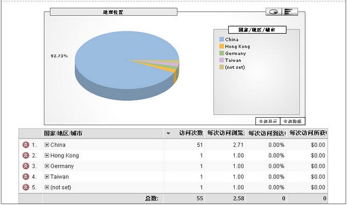Select the Hong Kong legend label

tap(237, 47)
